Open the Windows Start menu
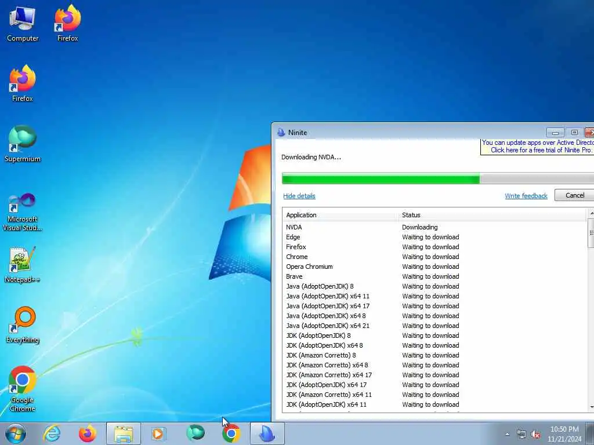 pos(16,433)
